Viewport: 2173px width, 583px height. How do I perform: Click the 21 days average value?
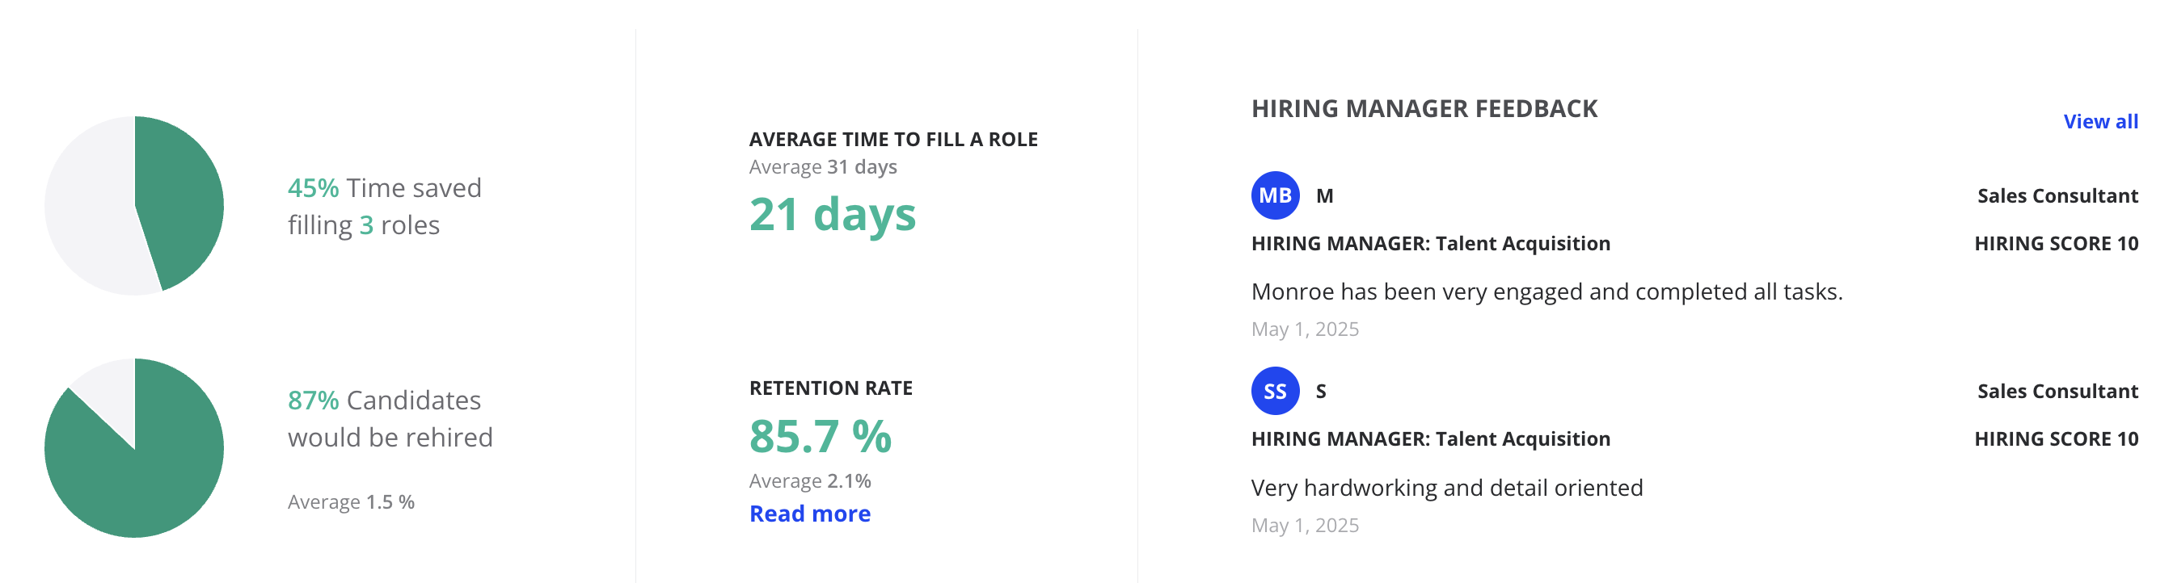(832, 214)
